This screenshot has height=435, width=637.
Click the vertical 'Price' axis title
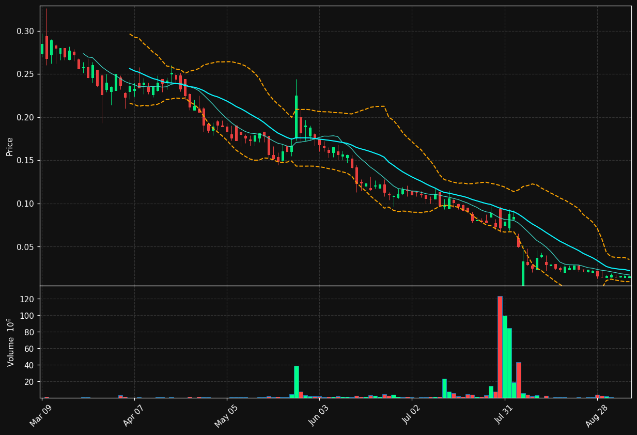pyautogui.click(x=10, y=146)
